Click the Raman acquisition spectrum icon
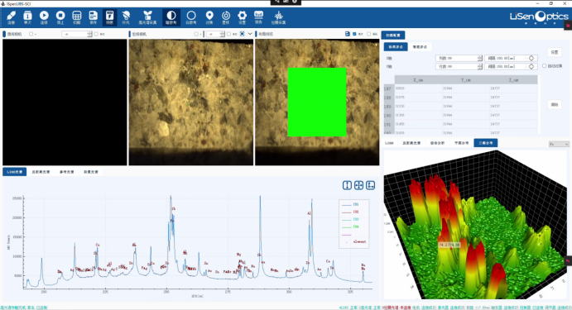Viewport: 572px width, 310px height. point(278,17)
